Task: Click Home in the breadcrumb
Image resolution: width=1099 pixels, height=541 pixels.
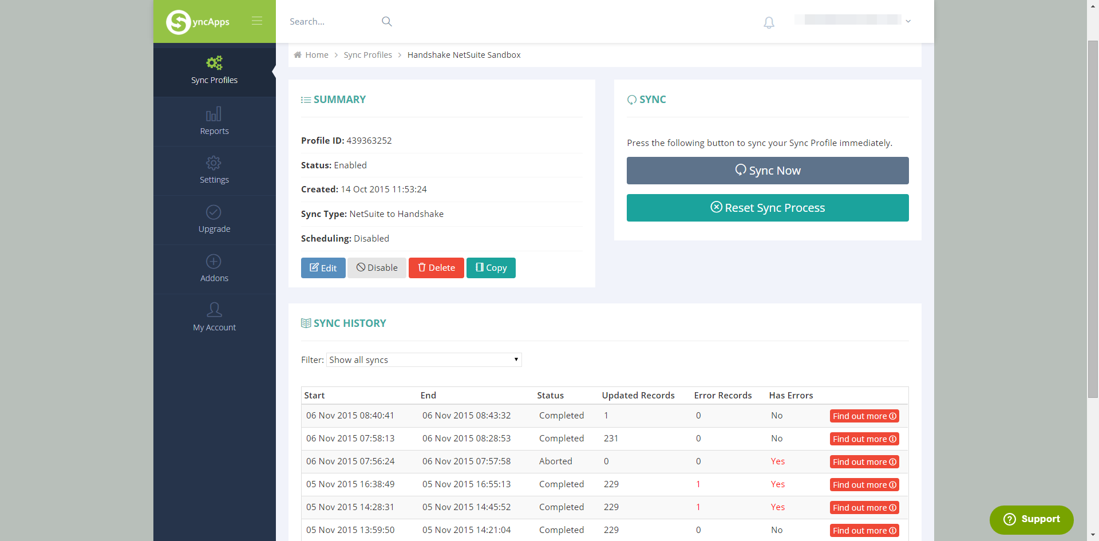Action: click(x=317, y=55)
